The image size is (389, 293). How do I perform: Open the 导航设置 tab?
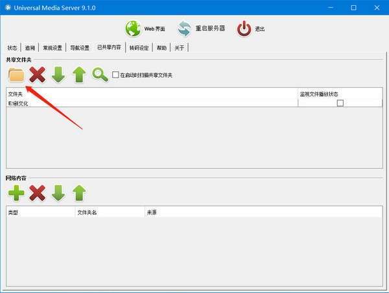click(80, 48)
